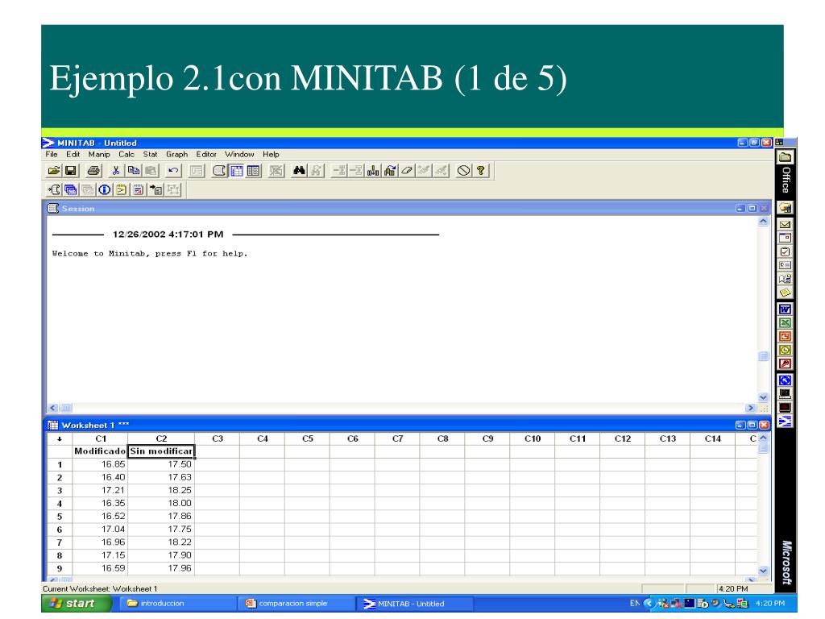Click the Cut scissors icon
825x619 pixels.
116,171
